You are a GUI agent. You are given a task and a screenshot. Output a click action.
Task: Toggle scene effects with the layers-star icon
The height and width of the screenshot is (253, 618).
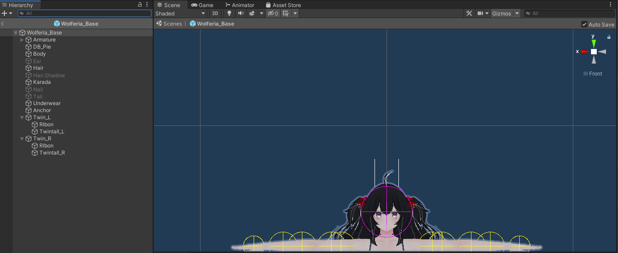[252, 13]
